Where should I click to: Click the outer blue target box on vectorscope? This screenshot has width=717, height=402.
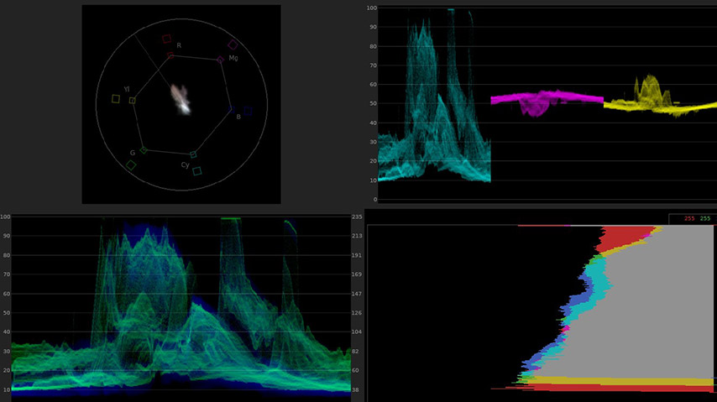coord(248,111)
